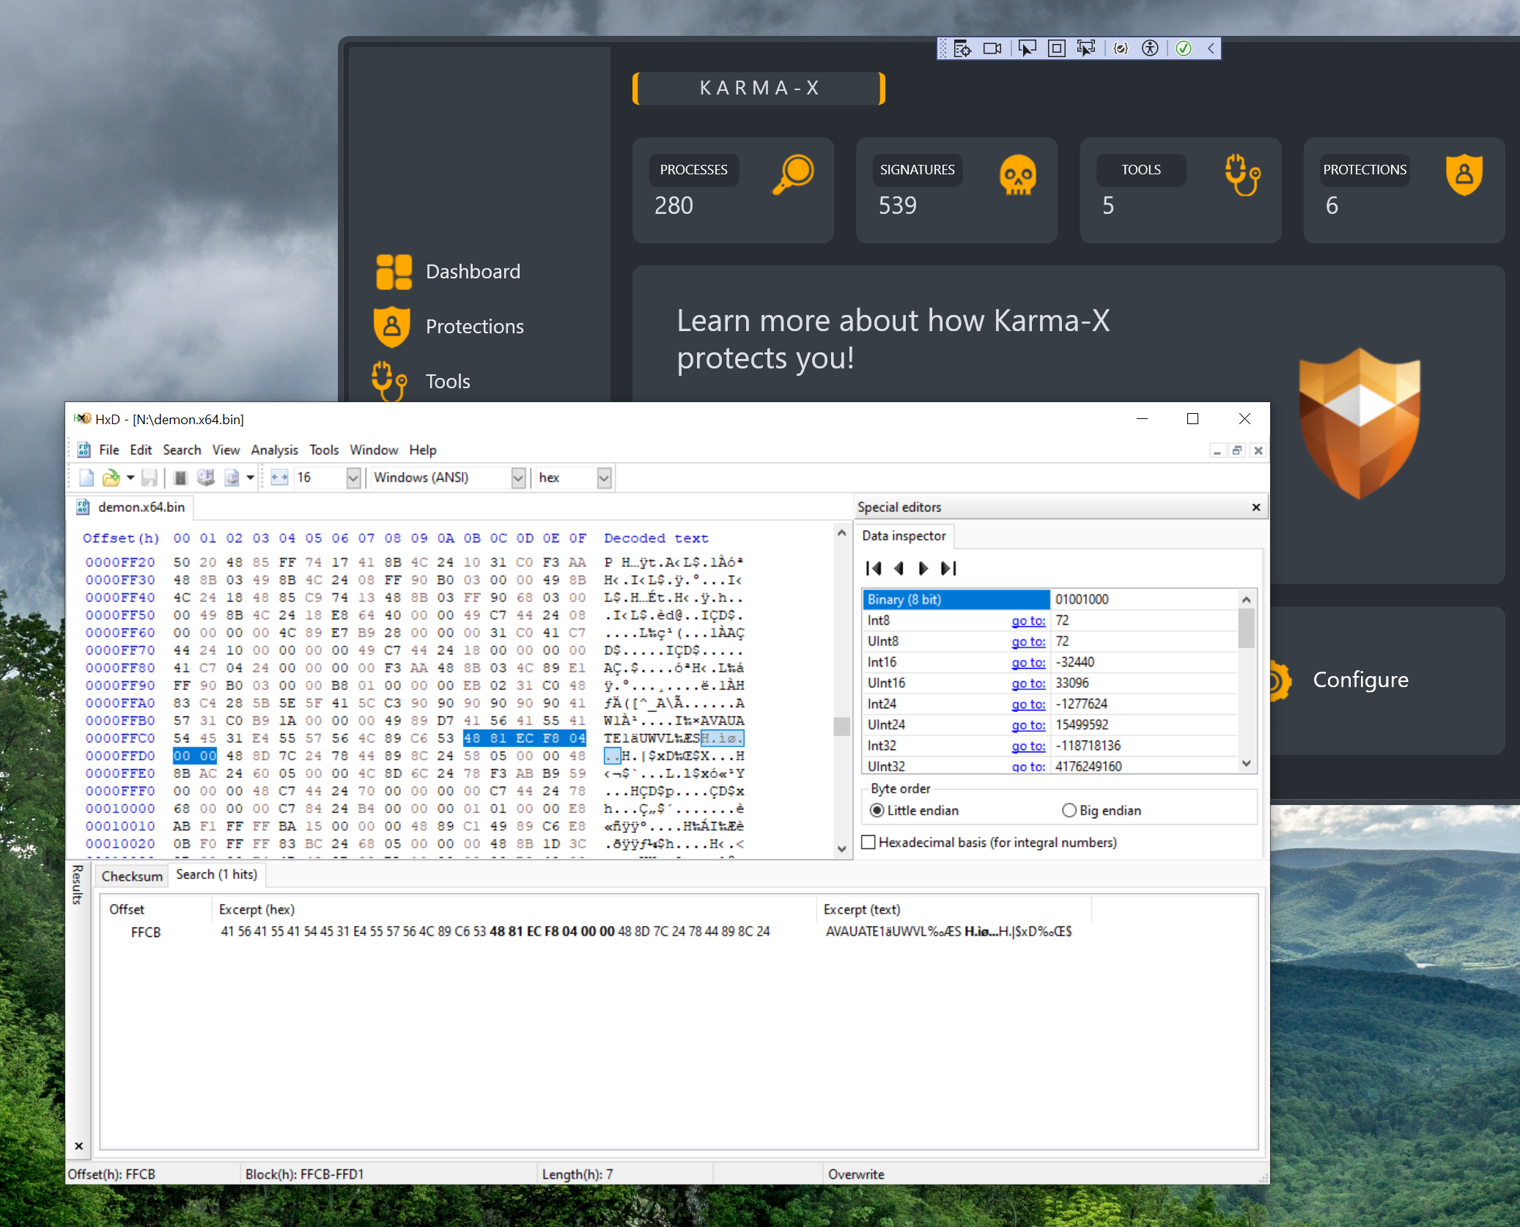Screen dimensions: 1520x1227
Task: Click the Track Focused Element icon
Action: point(1086,48)
